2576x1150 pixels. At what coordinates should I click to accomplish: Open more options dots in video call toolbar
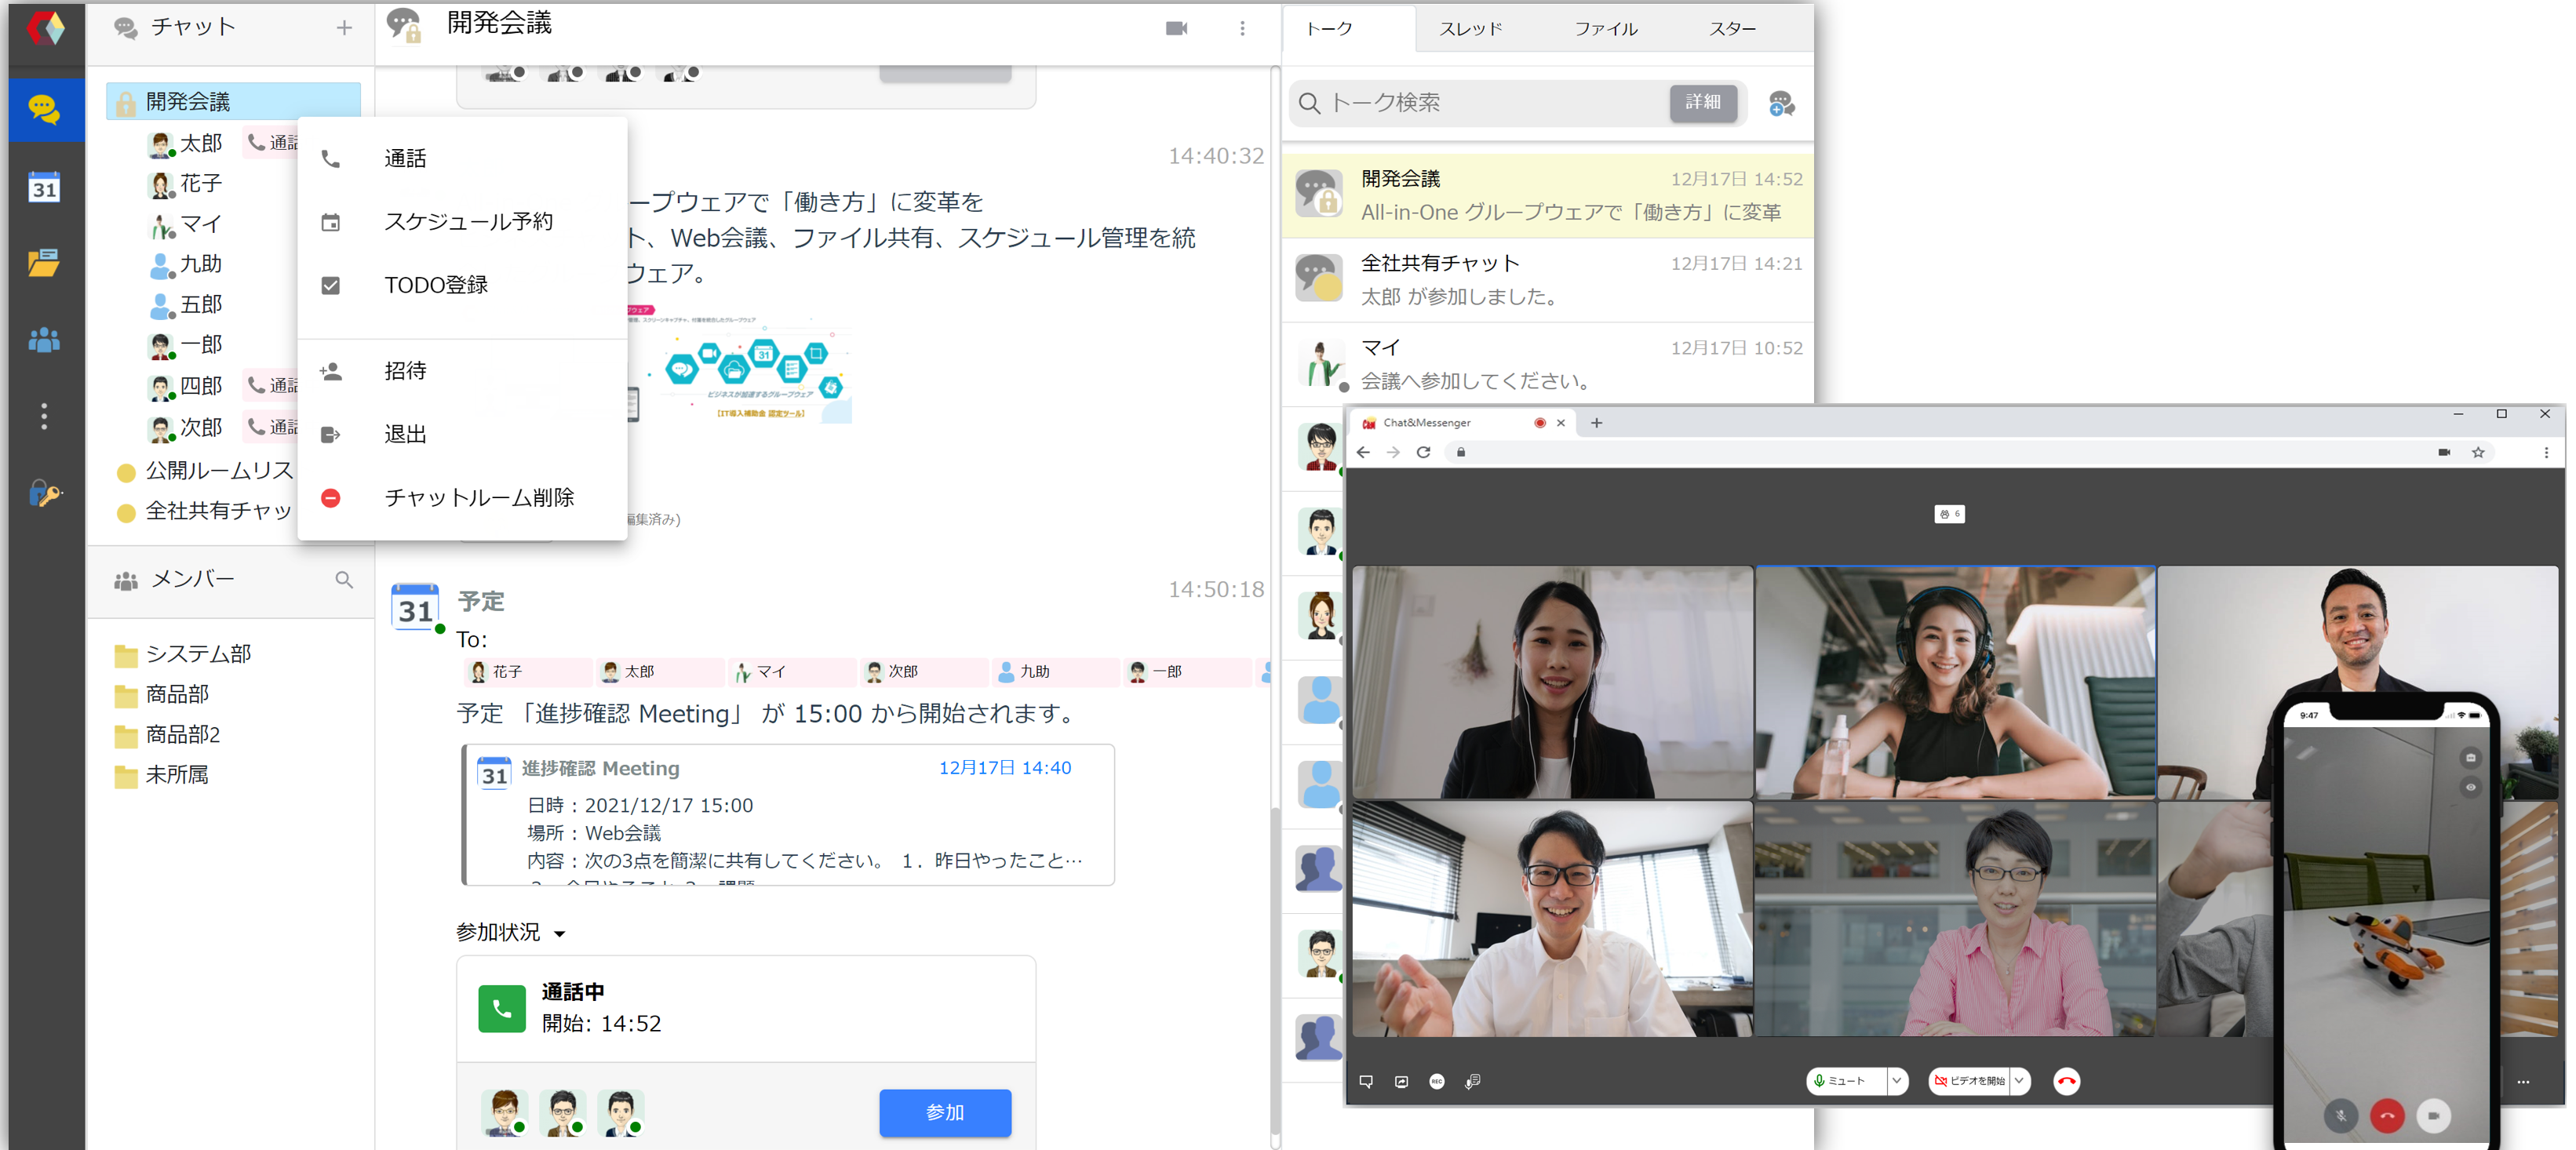point(2523,1082)
